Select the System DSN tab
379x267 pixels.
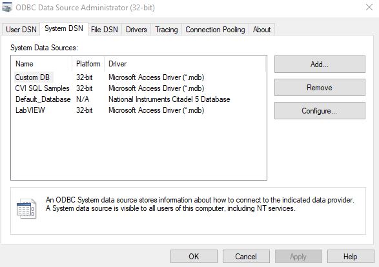[x=64, y=28]
